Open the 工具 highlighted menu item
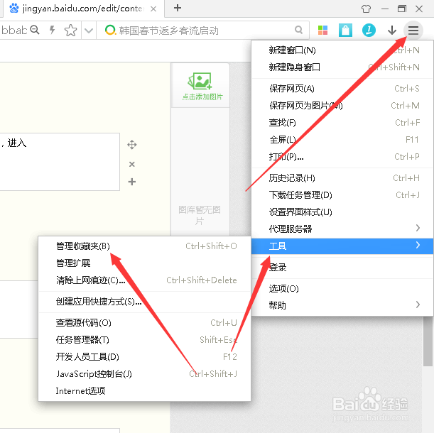This screenshot has width=434, height=433. tap(342, 246)
